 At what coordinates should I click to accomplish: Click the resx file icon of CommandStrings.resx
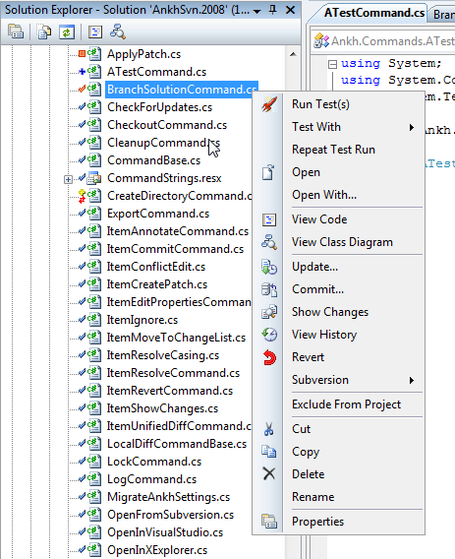(x=94, y=178)
